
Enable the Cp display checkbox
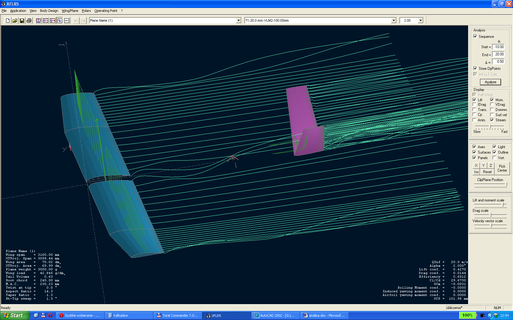[474, 115]
